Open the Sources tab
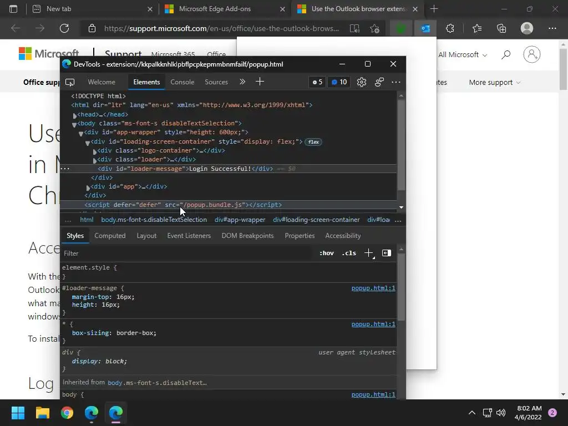Screen dimensions: 568x426 coord(216,82)
